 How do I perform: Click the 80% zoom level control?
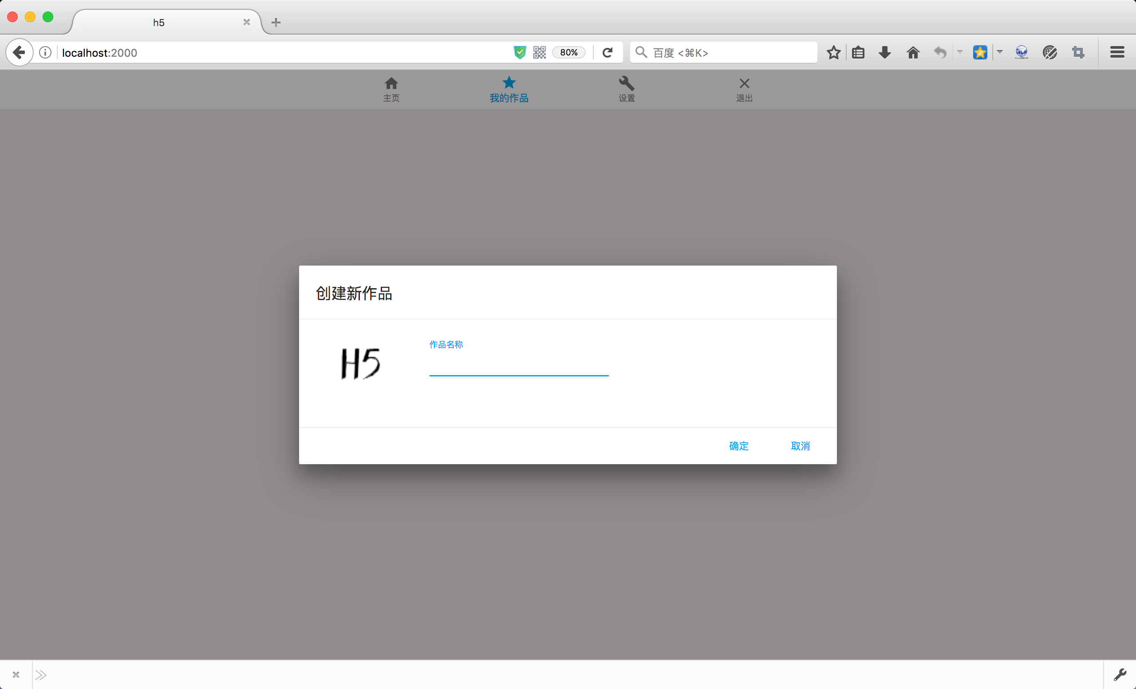tap(568, 52)
